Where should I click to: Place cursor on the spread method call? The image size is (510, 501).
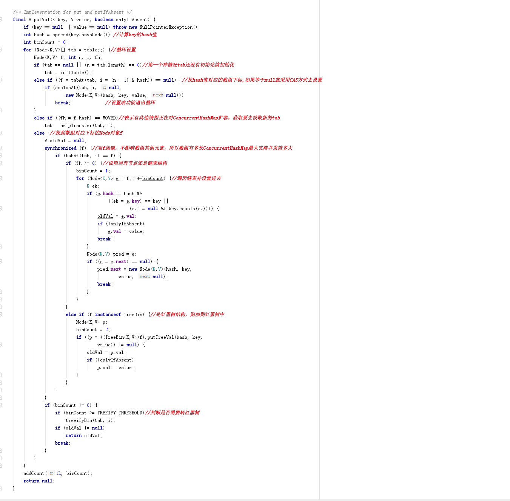pyautogui.click(x=60, y=34)
